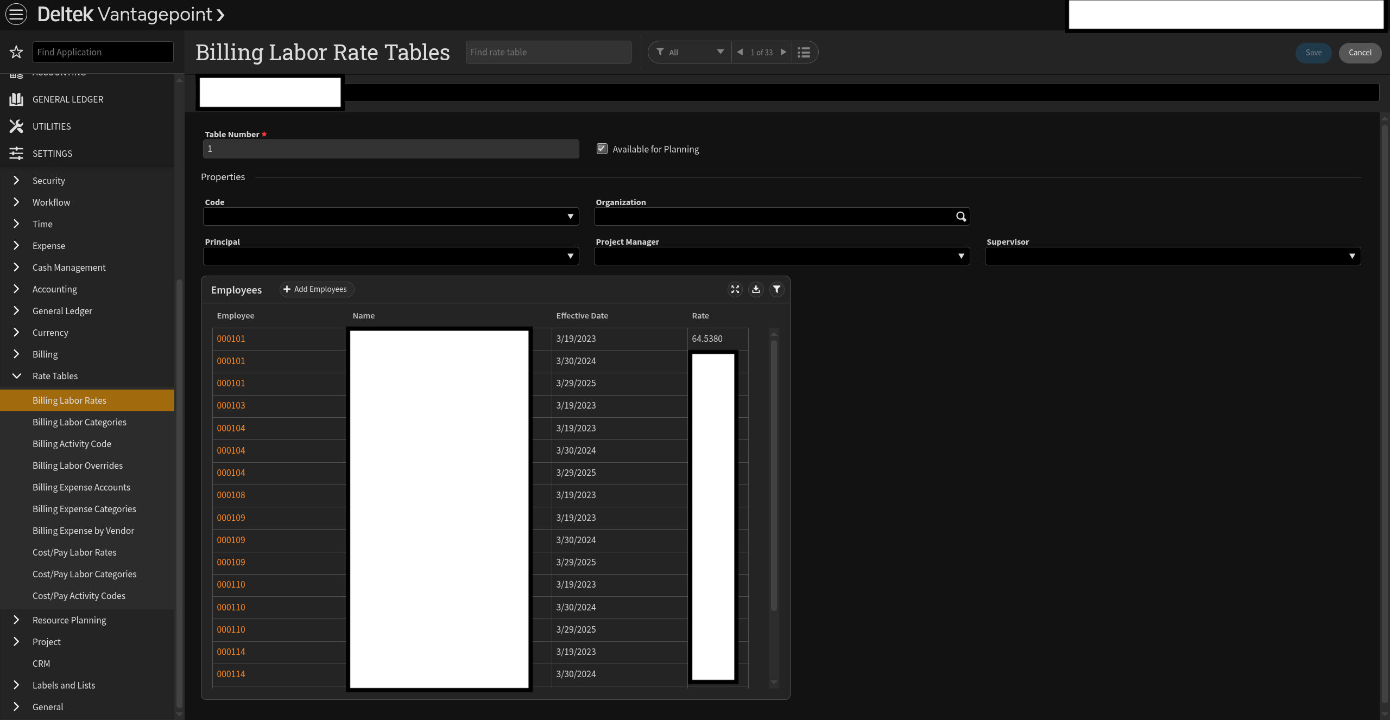Click the Organization lookup search icon
Viewport: 1390px width, 720px height.
pyautogui.click(x=961, y=216)
